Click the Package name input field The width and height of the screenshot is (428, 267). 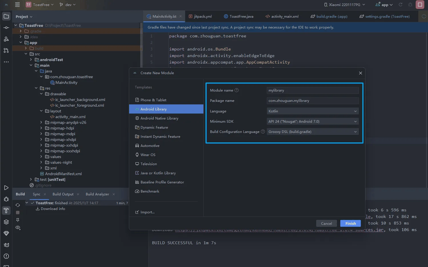coord(313,100)
